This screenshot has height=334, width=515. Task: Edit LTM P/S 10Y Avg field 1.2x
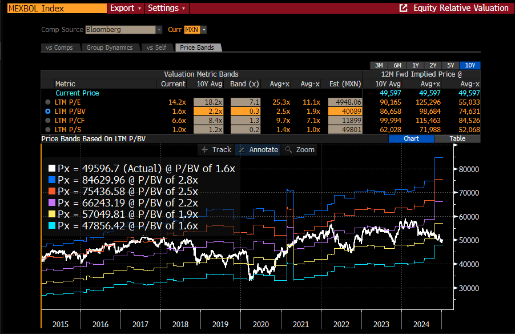pyautogui.click(x=208, y=130)
